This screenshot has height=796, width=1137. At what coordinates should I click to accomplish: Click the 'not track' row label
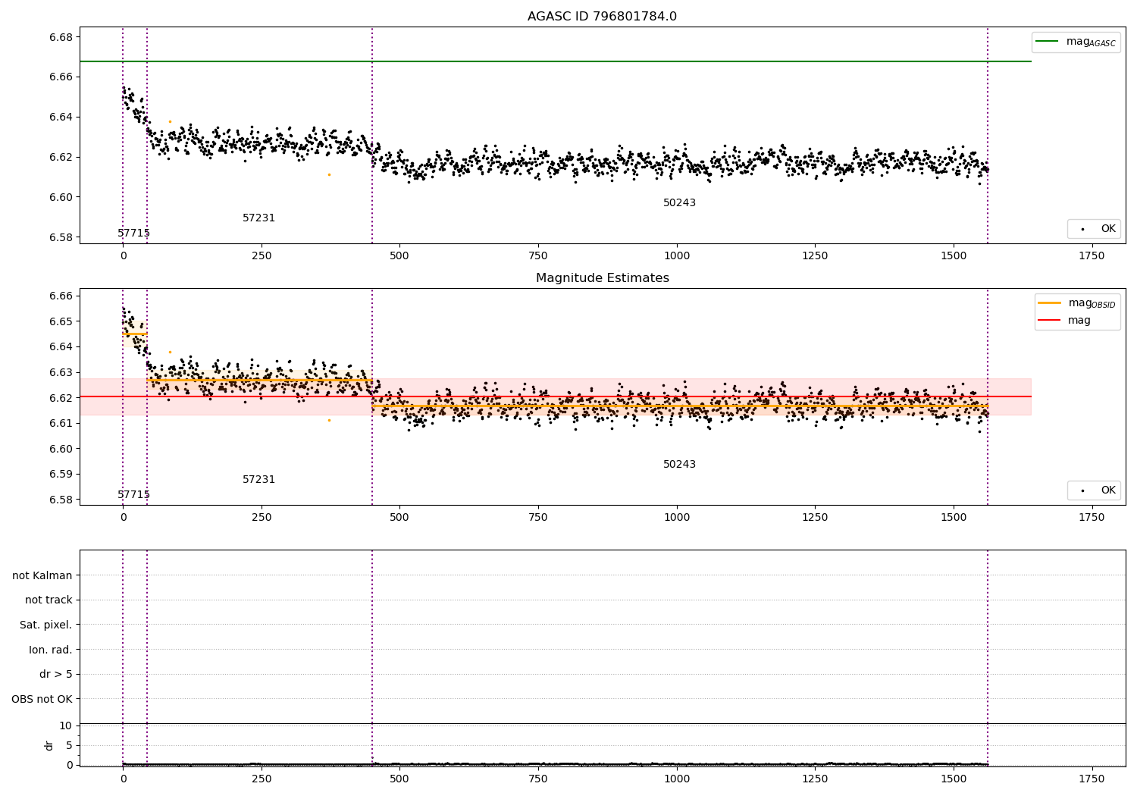tap(49, 600)
